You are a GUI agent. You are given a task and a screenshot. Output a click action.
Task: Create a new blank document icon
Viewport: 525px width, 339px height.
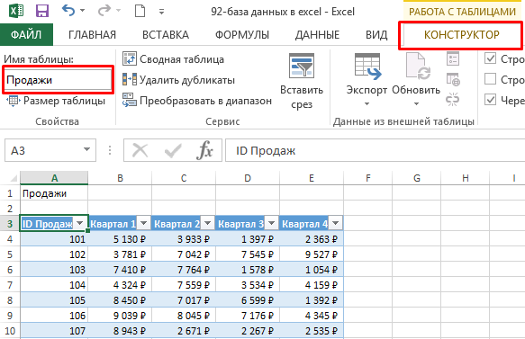click(x=140, y=11)
